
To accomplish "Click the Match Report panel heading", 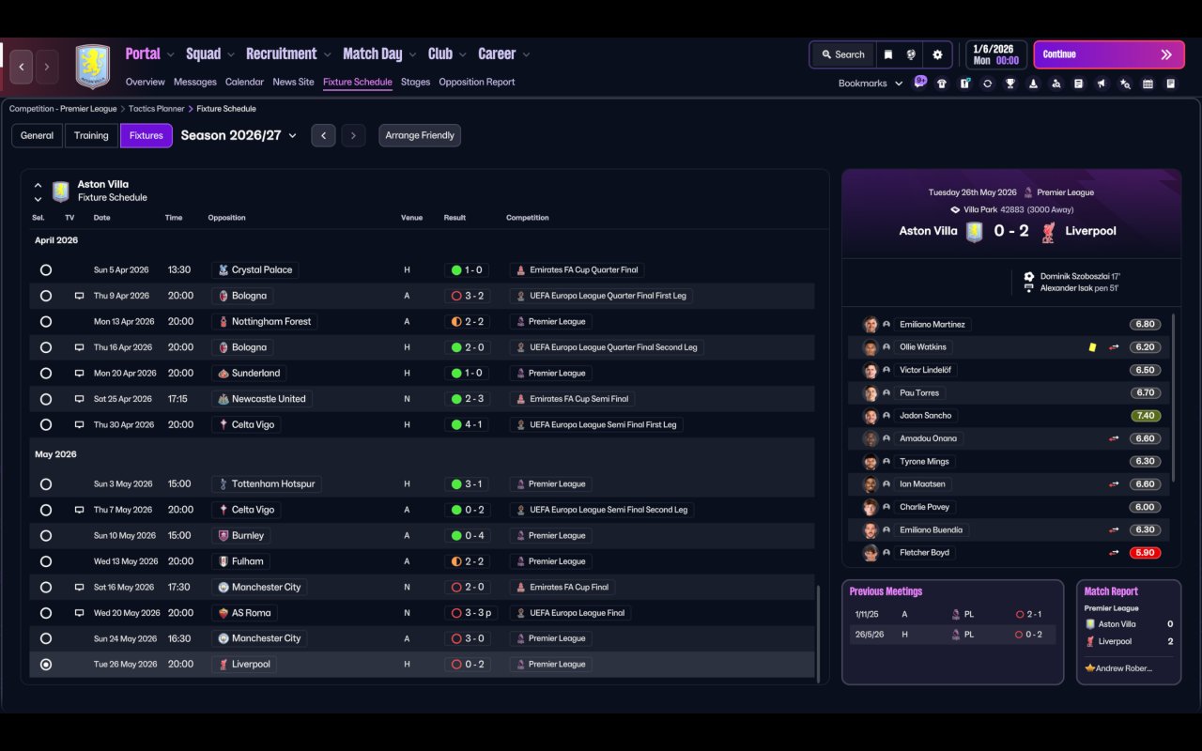I will [x=1111, y=592].
